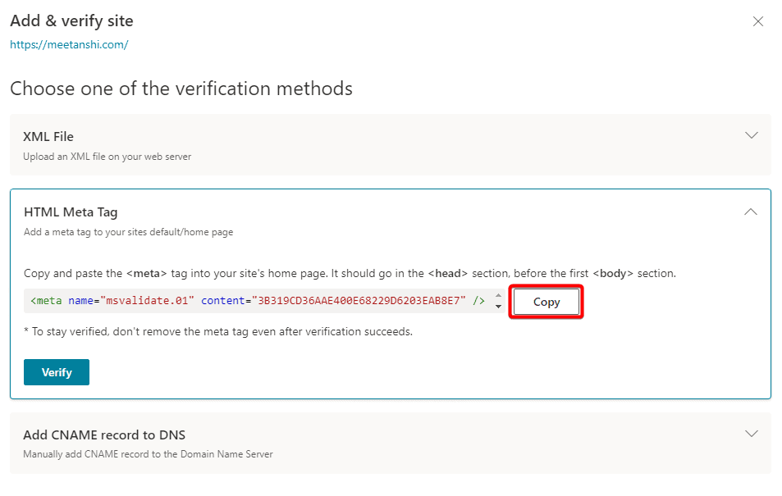
Task: Expand the CNAME record chevron icon
Action: (x=751, y=434)
